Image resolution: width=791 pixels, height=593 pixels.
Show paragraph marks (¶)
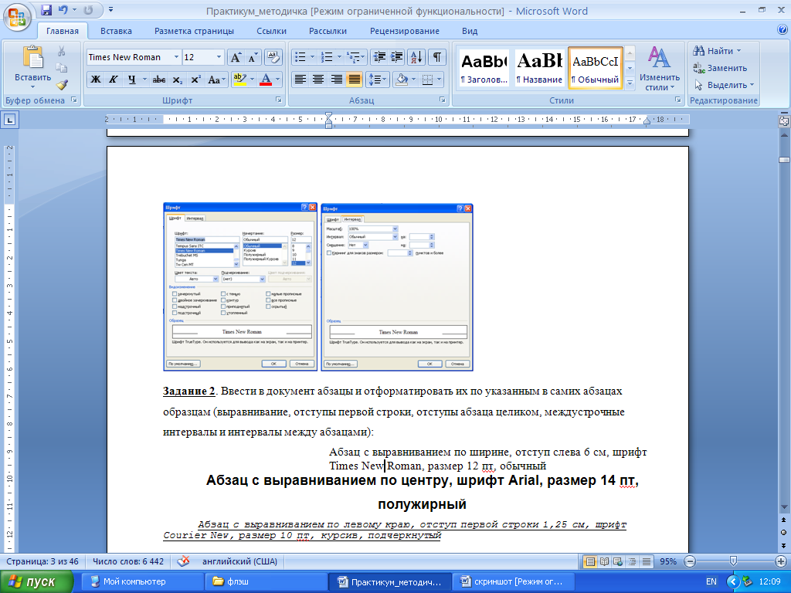(437, 57)
